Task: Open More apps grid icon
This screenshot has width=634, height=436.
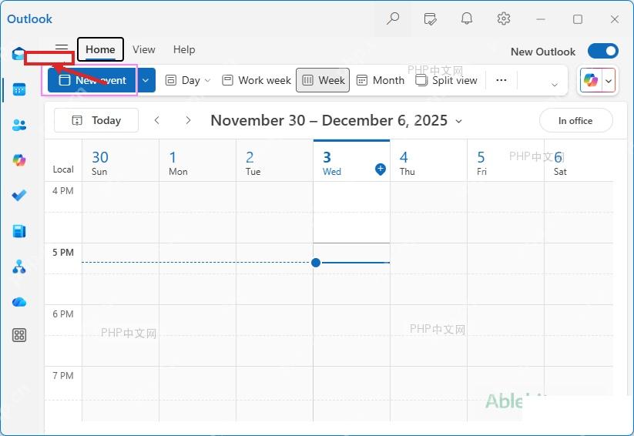Action: click(x=19, y=335)
